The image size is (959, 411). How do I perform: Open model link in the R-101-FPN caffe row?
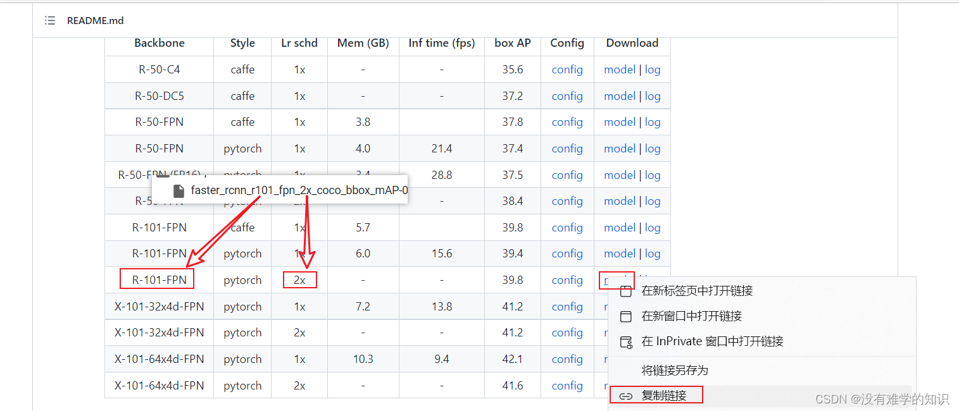coord(620,228)
